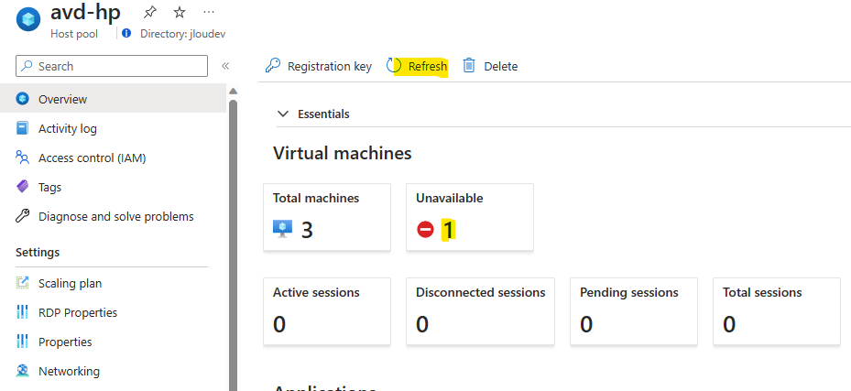Open the Total machines tile
The image size is (851, 391).
click(327, 217)
